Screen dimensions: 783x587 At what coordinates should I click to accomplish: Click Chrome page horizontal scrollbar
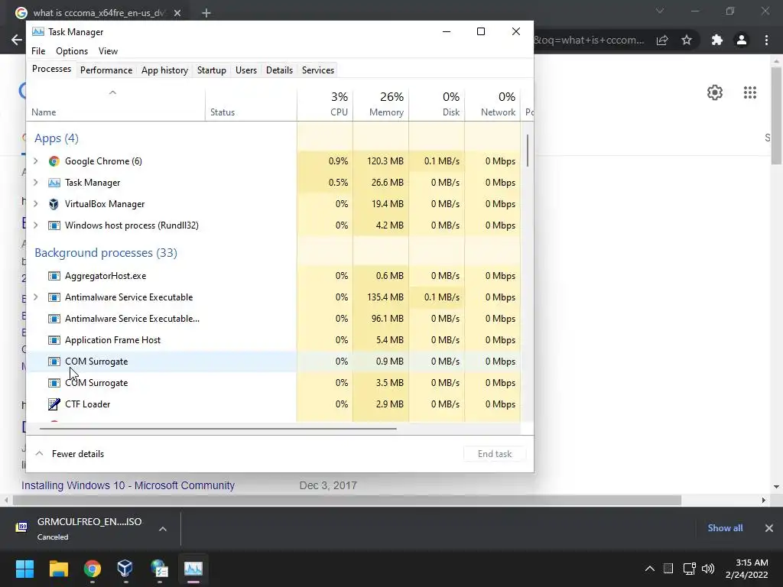point(347,500)
